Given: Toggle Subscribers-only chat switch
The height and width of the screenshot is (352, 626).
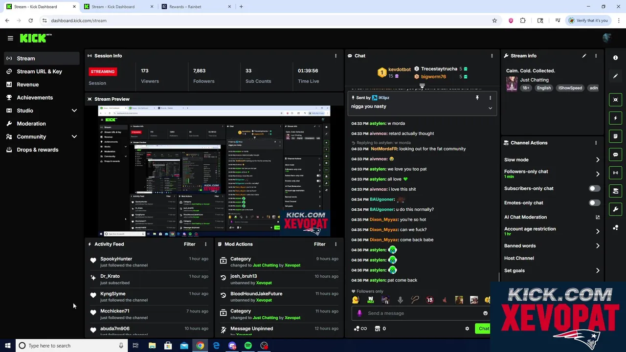Looking at the screenshot, I should (x=594, y=188).
